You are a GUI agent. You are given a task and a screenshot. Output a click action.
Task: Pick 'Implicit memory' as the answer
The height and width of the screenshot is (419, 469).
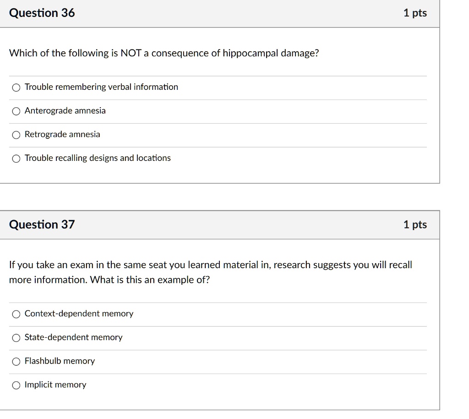[x=16, y=385]
